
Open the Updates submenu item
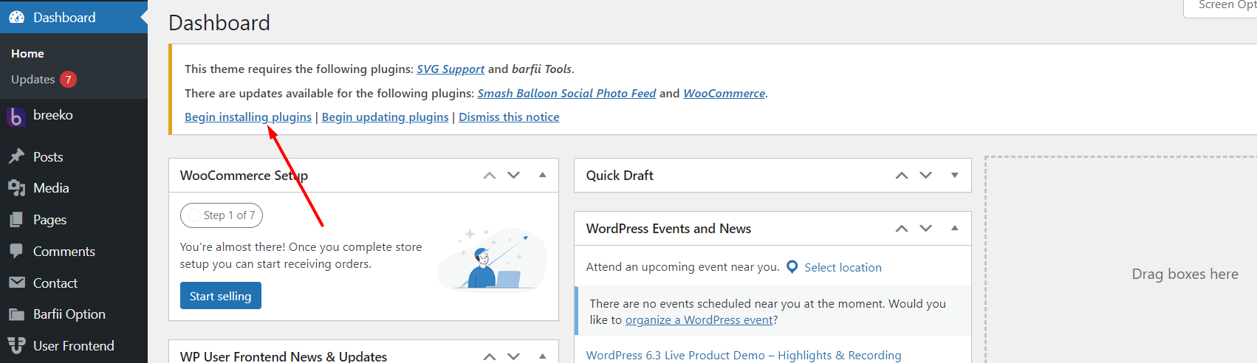point(33,79)
